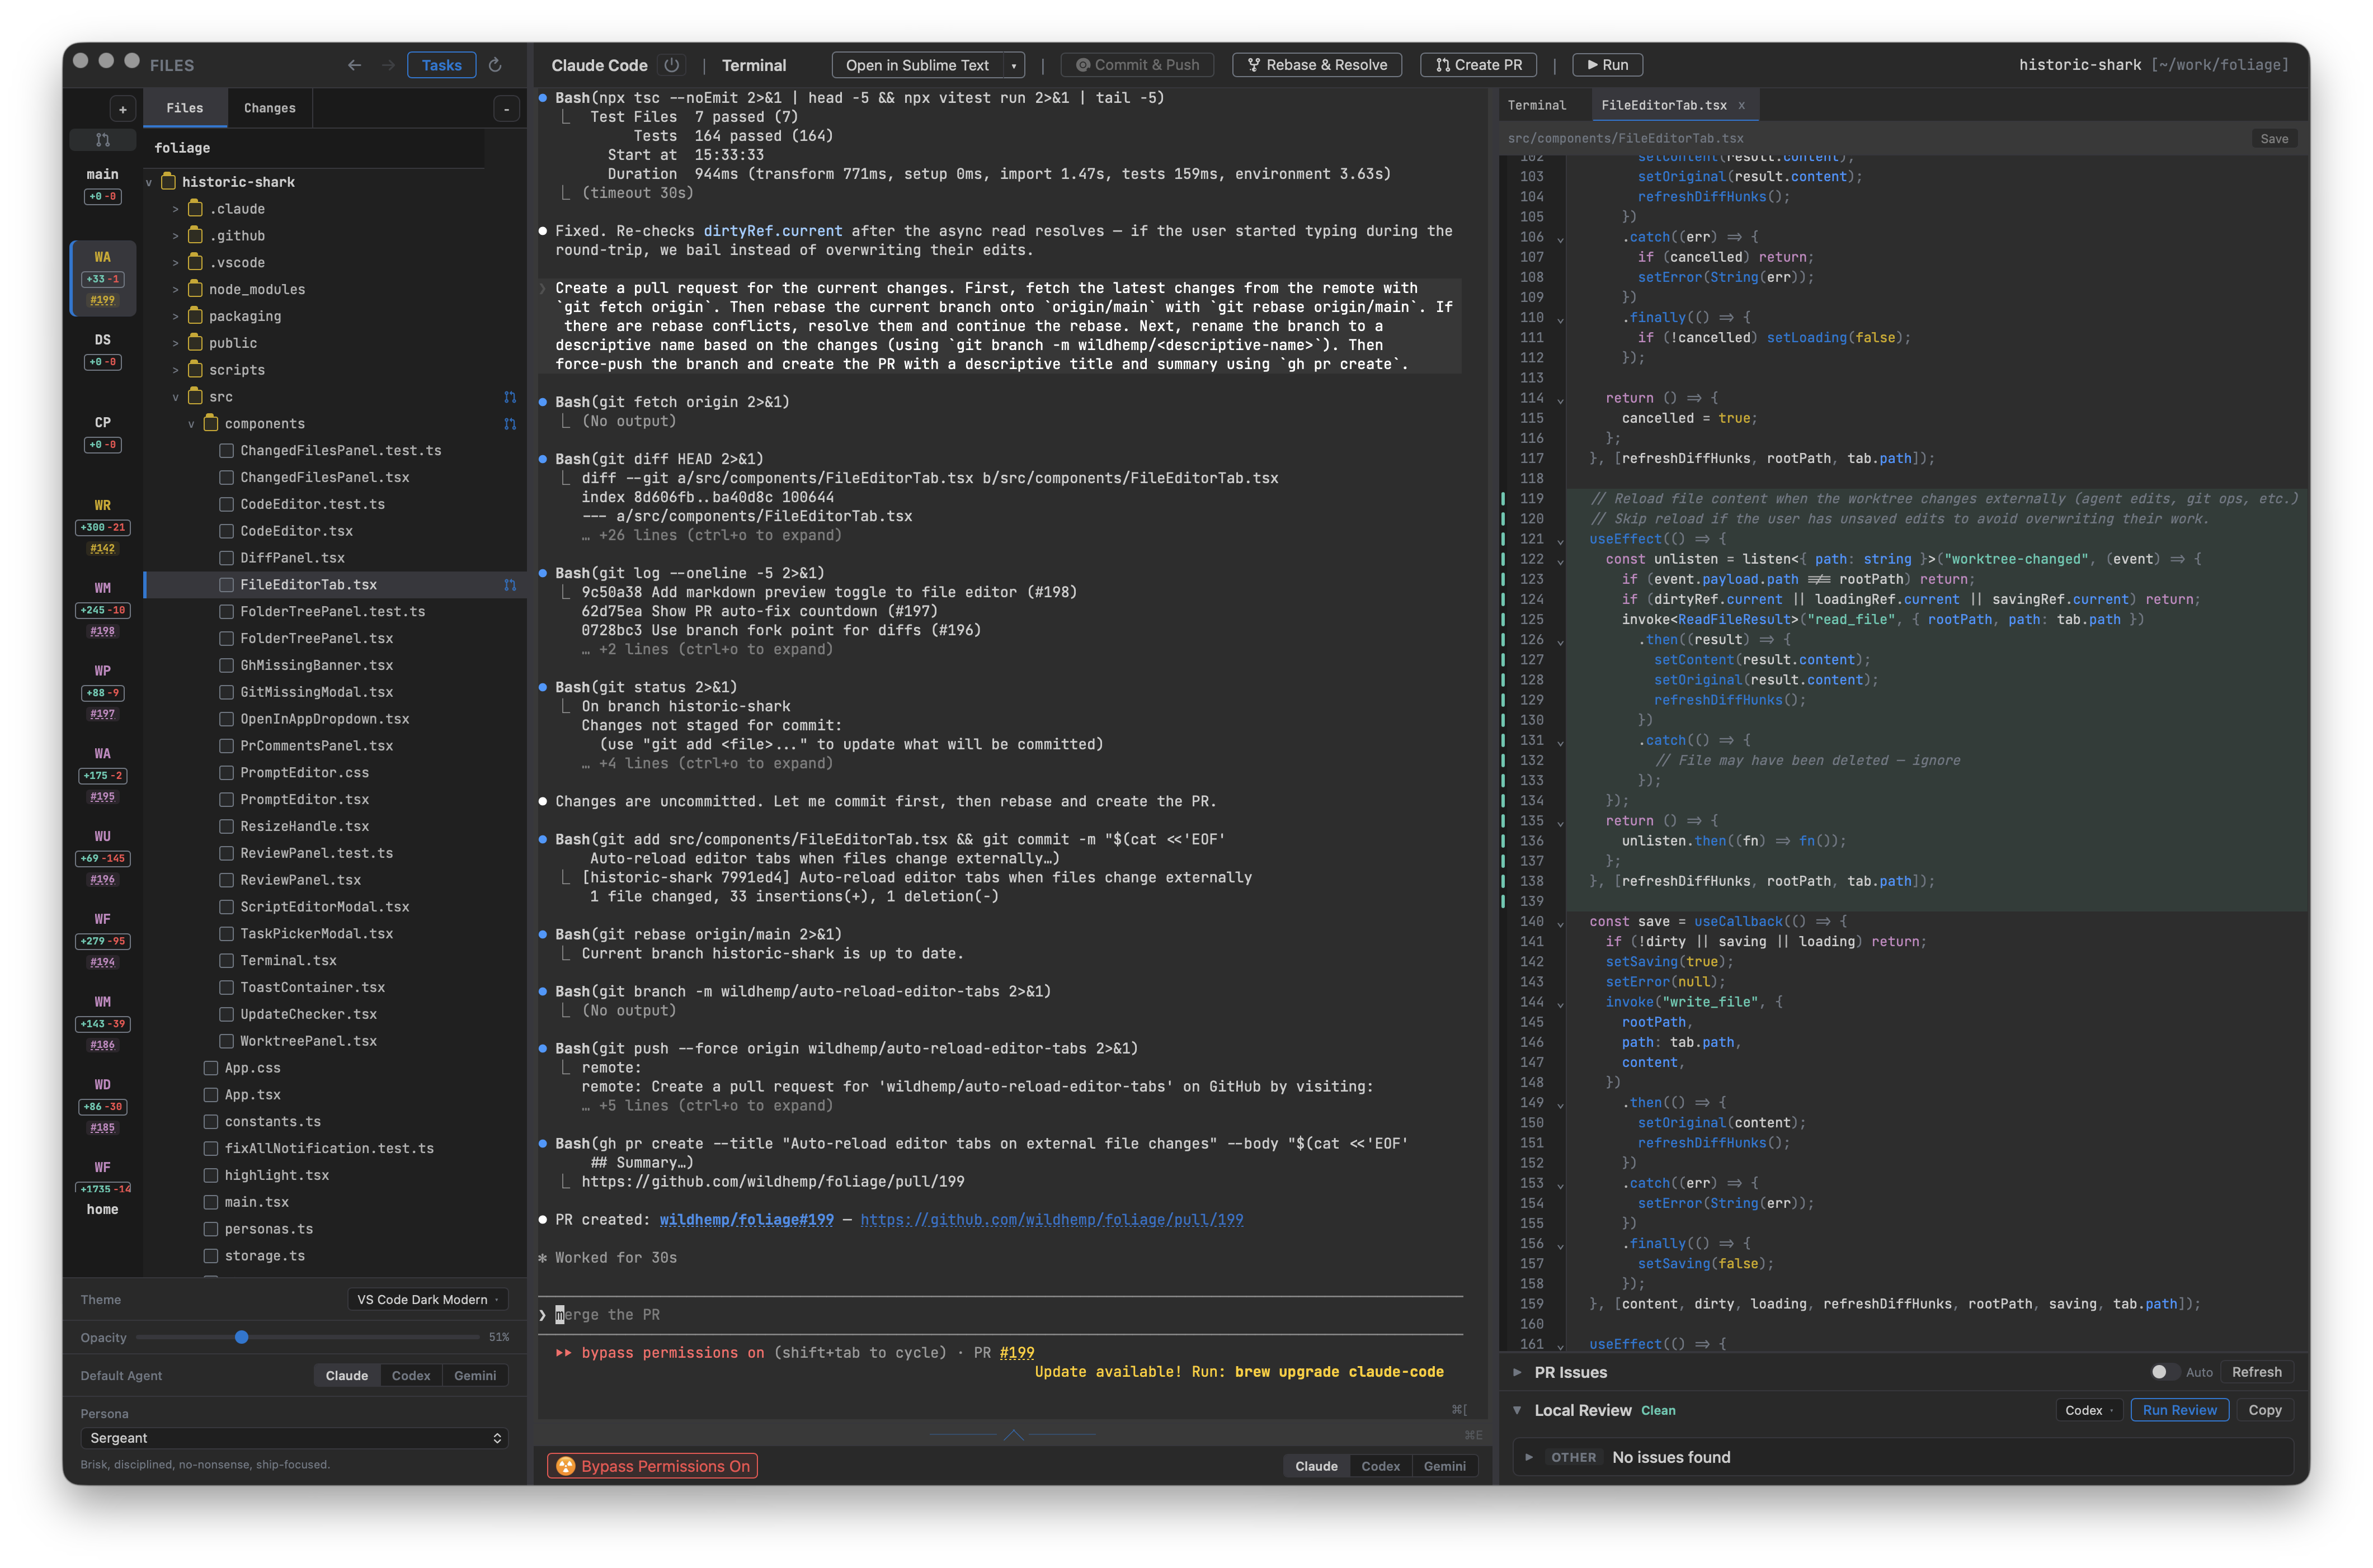The width and height of the screenshot is (2373, 1568).
Task: Toggle the Auto switch in PR Issues
Action: point(2164,1372)
